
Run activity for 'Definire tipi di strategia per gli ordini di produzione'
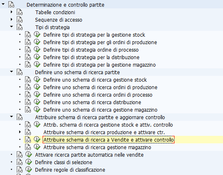(x=37, y=42)
